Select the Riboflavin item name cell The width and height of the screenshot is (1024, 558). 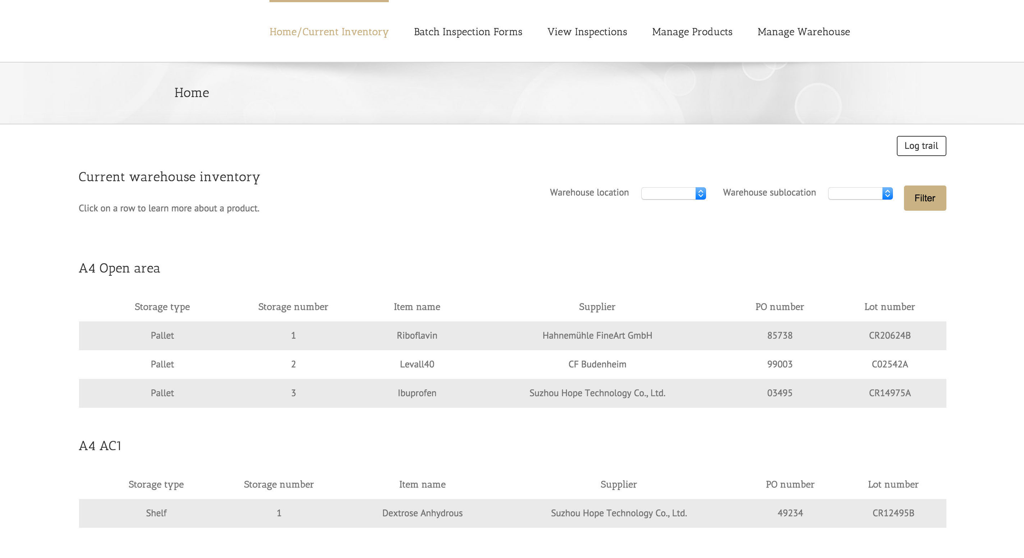(x=416, y=336)
